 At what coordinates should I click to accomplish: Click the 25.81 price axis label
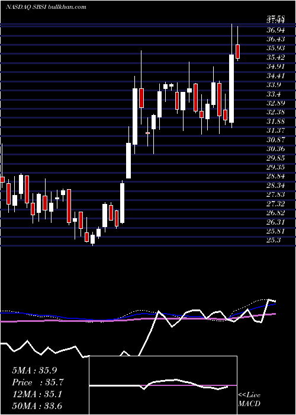point(275,231)
